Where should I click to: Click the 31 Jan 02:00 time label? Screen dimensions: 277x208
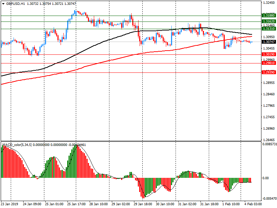pos(187,204)
